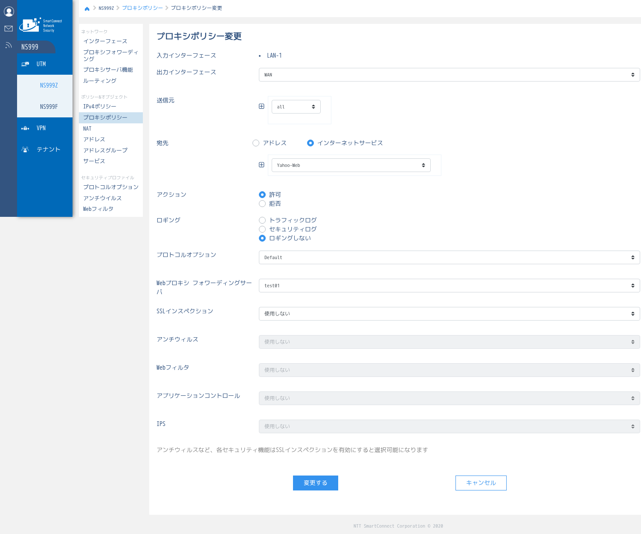Open the user account profile icon
The width and height of the screenshot is (641, 534).
(x=9, y=12)
